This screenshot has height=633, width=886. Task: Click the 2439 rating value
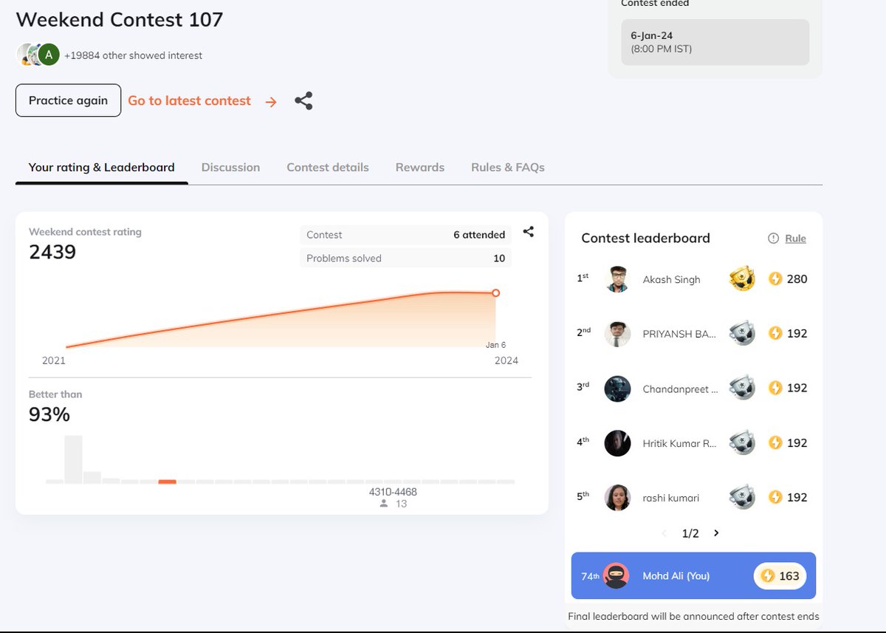52,252
